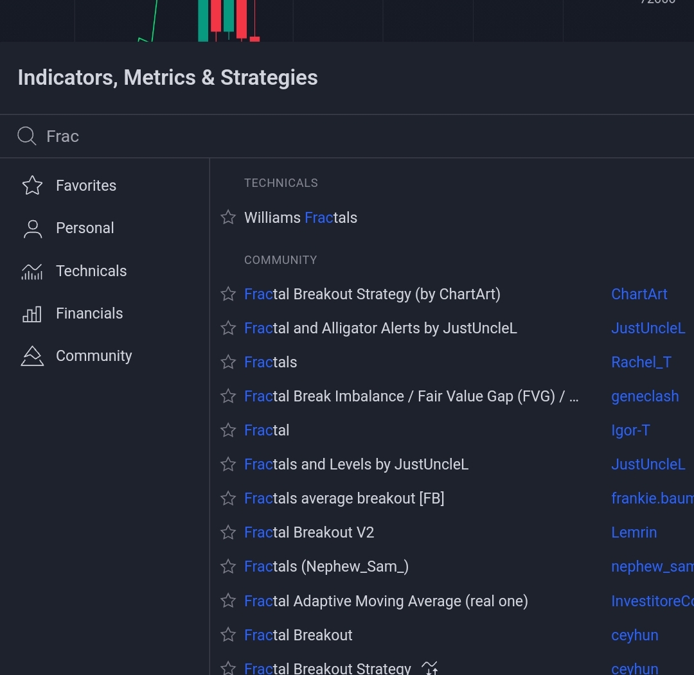The width and height of the screenshot is (694, 675).
Task: Star Fractal Adaptive Moving Average (real one)
Action: (x=228, y=600)
